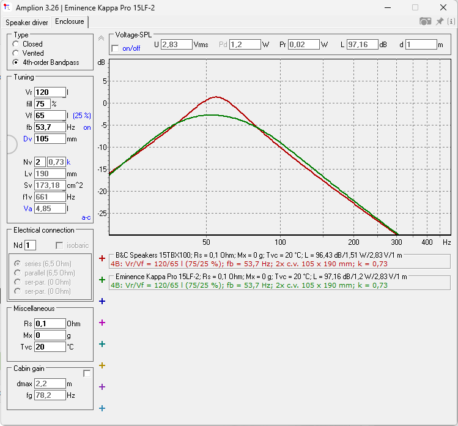This screenshot has height=426, width=458.
Task: Click the Lv vent length field
Action: [x=50, y=174]
